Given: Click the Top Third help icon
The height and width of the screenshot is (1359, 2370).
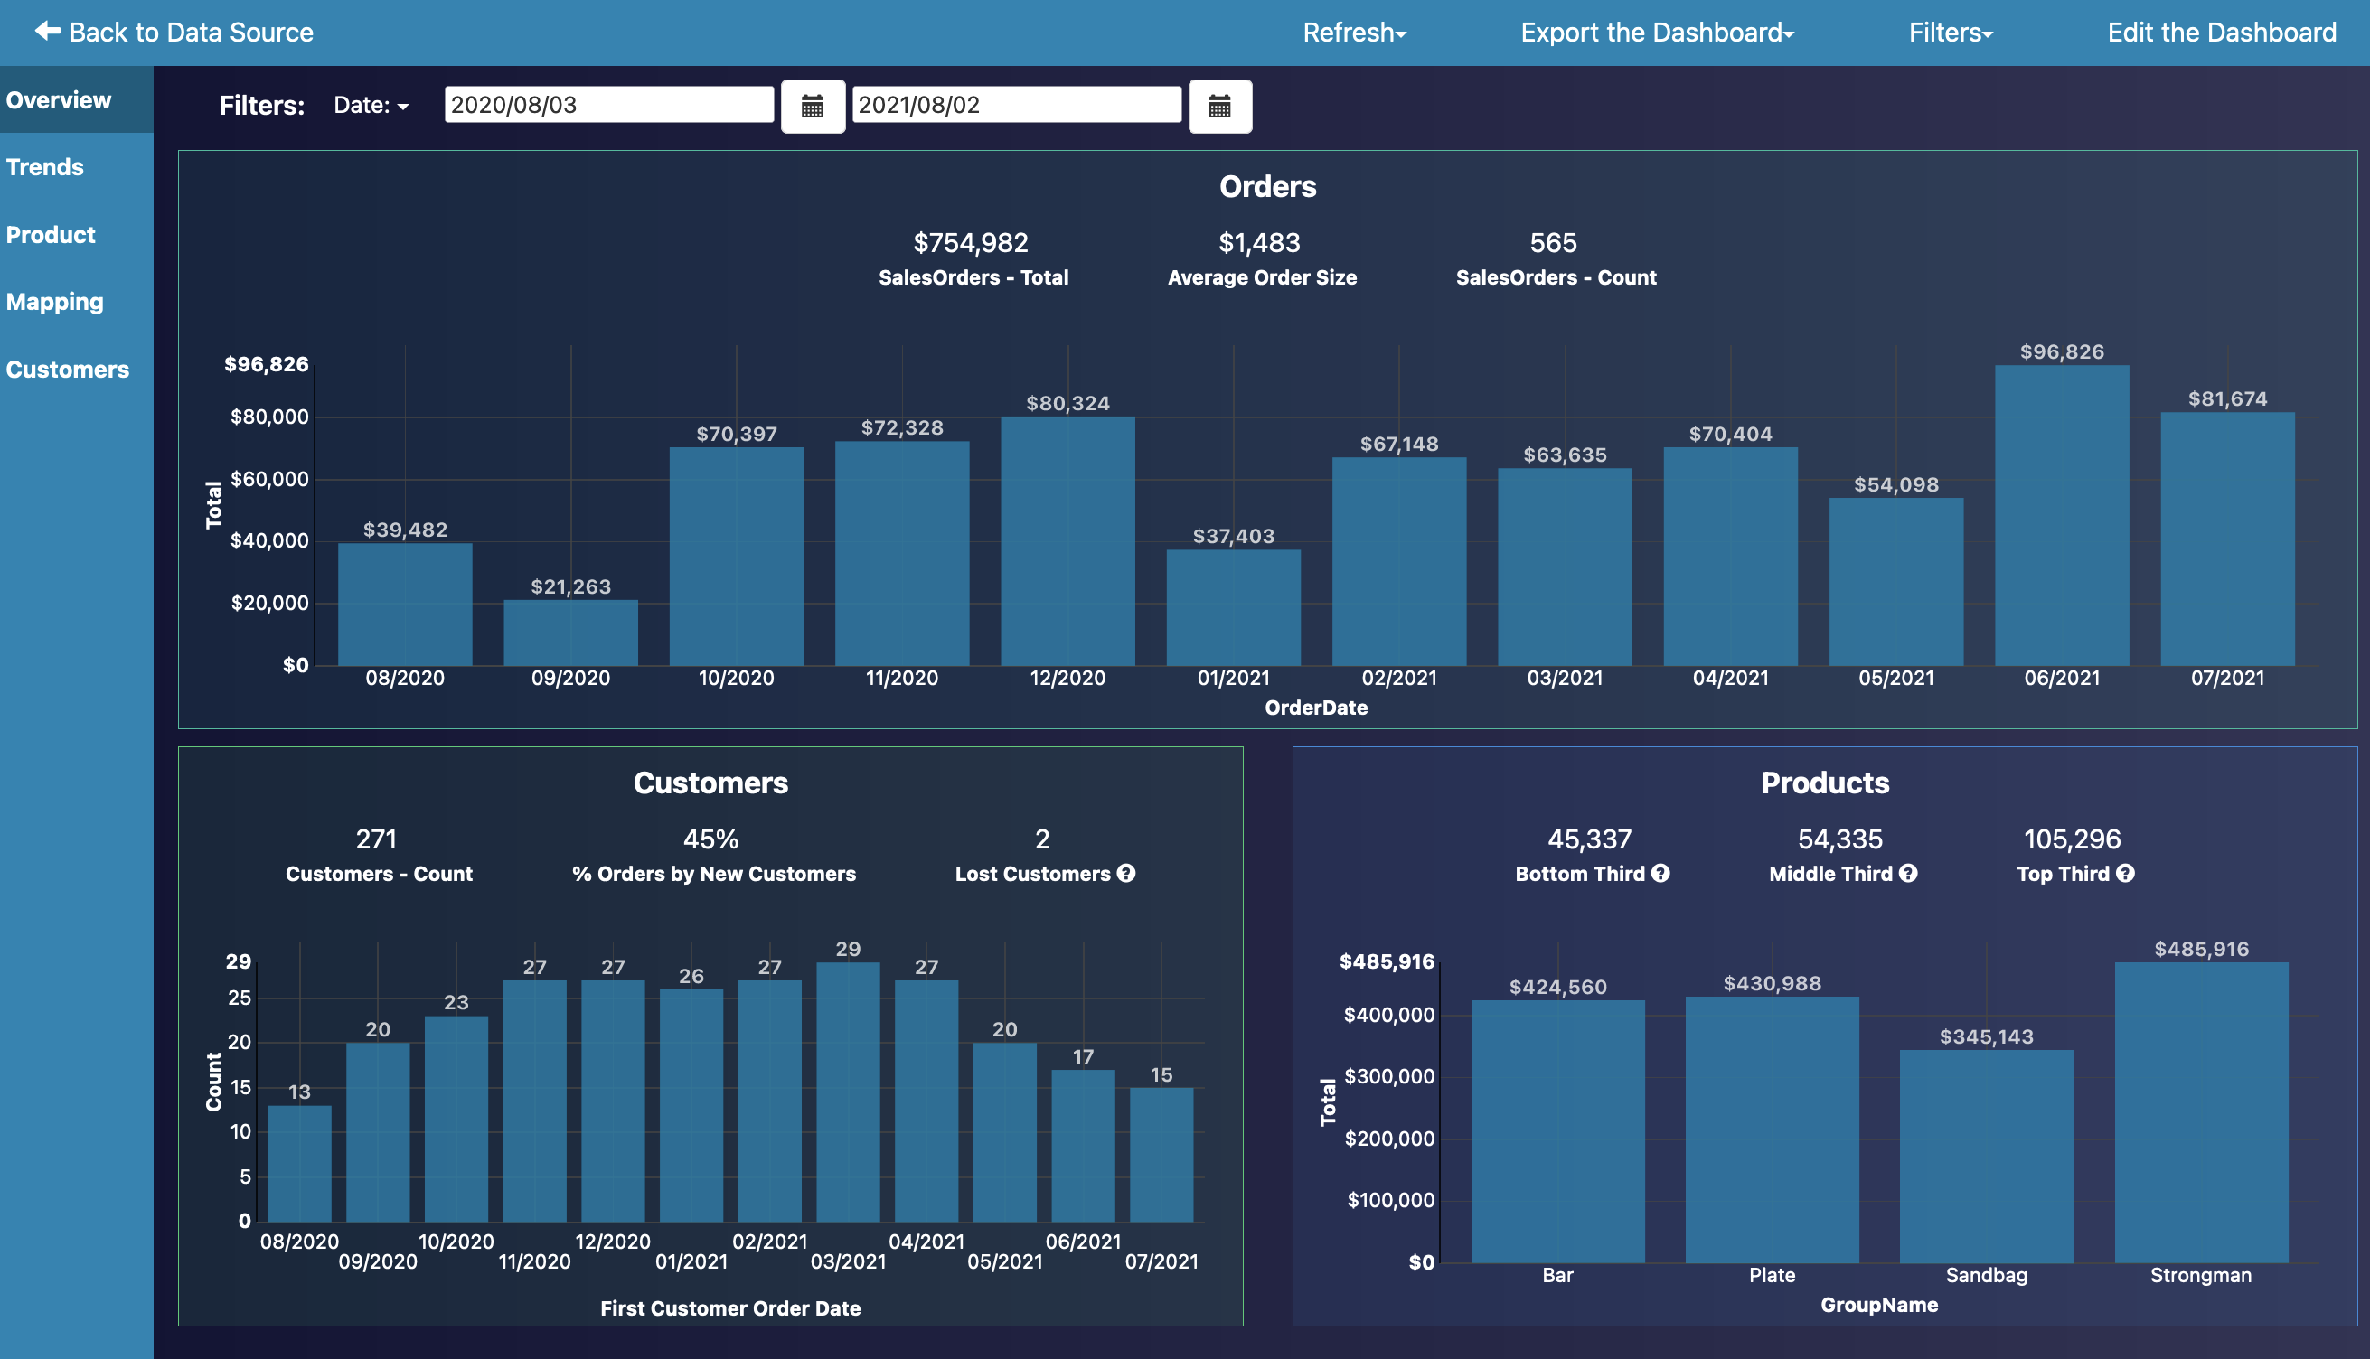Looking at the screenshot, I should tap(2125, 873).
